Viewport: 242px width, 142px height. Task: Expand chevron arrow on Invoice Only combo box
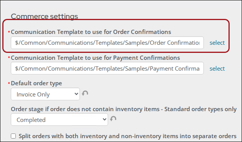(x=76, y=94)
